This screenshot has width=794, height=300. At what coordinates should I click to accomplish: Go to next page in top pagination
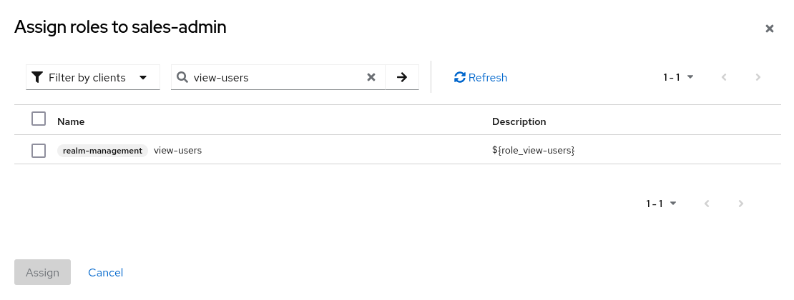(x=758, y=77)
